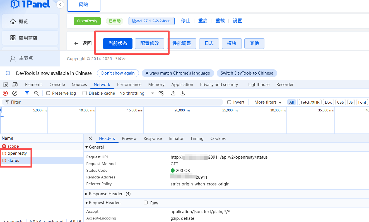Click the DevTools info circle icon

8,73
